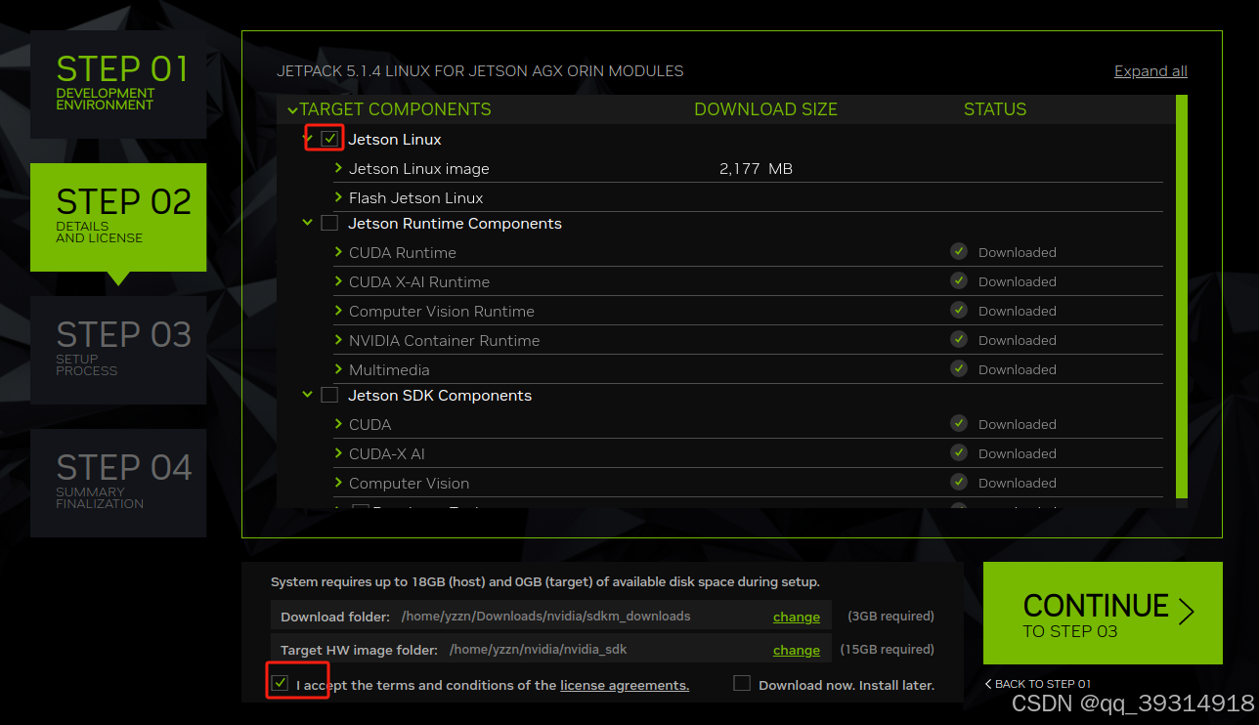Enable the Download now, Install later checkbox
This screenshot has width=1259, height=725.
(742, 683)
